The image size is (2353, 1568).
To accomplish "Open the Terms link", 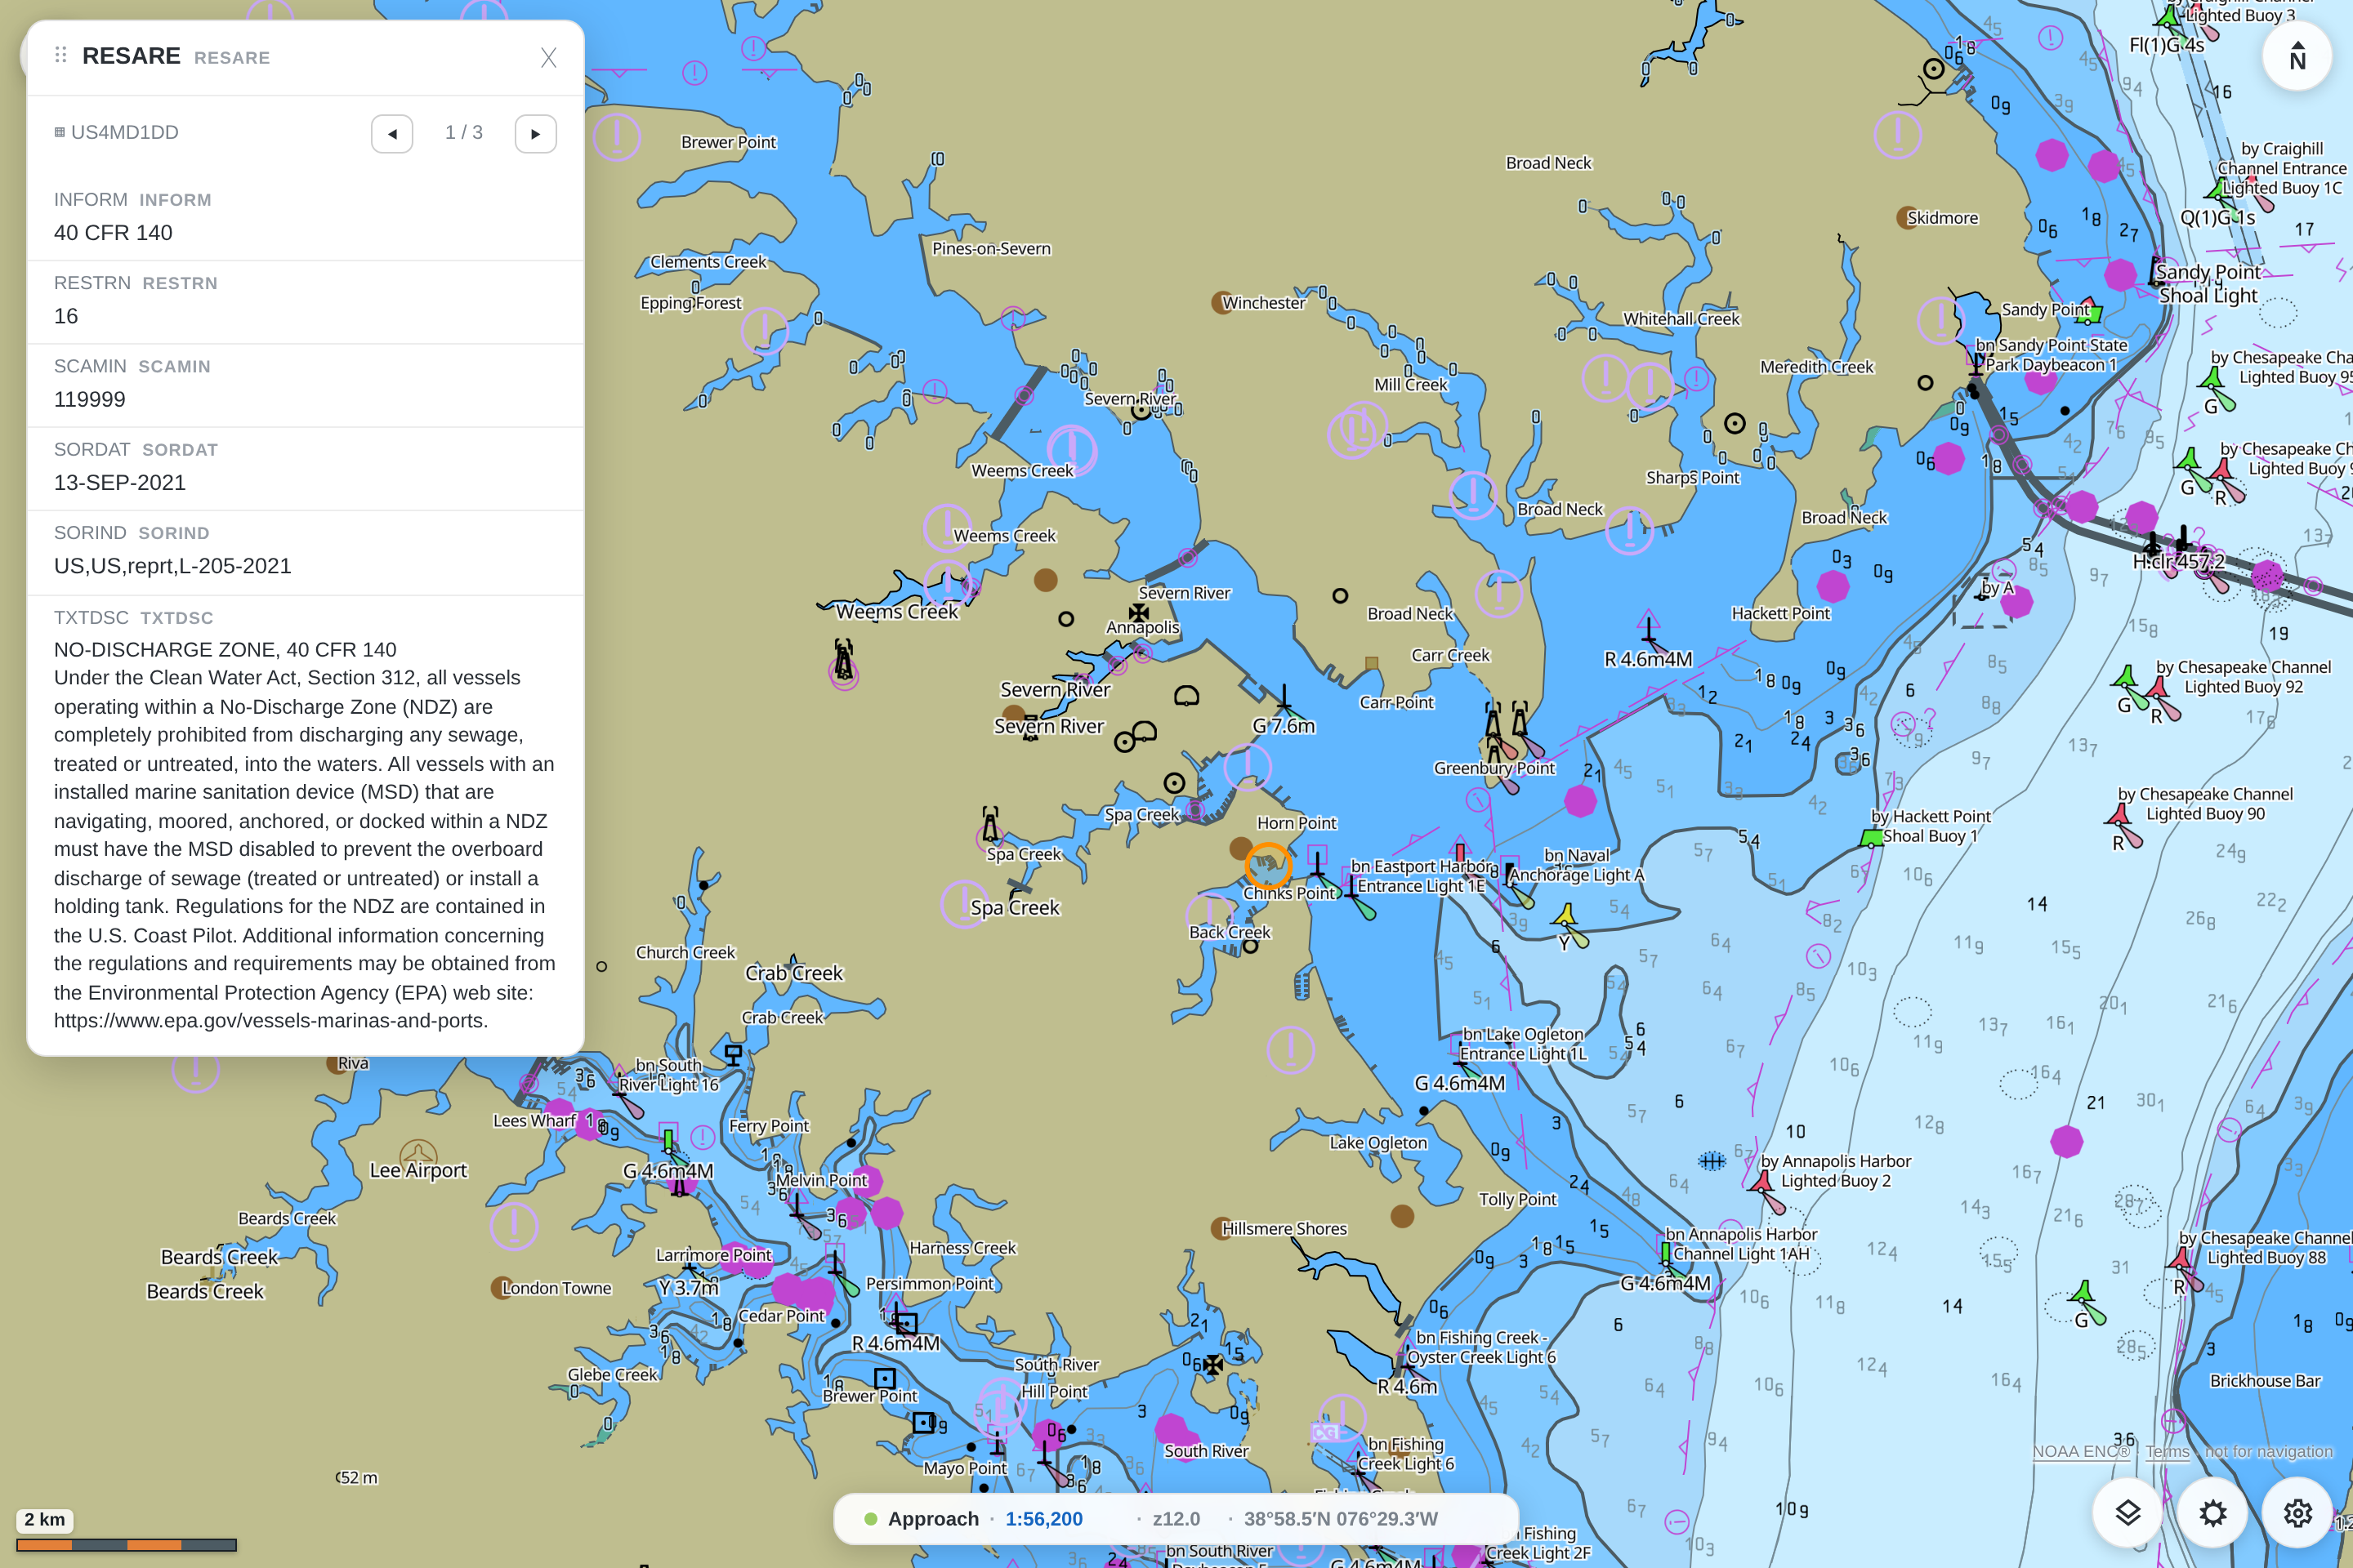I will point(2167,1451).
